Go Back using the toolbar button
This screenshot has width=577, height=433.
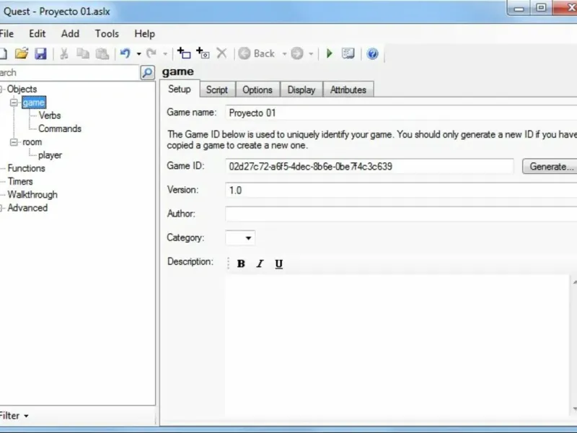point(257,53)
